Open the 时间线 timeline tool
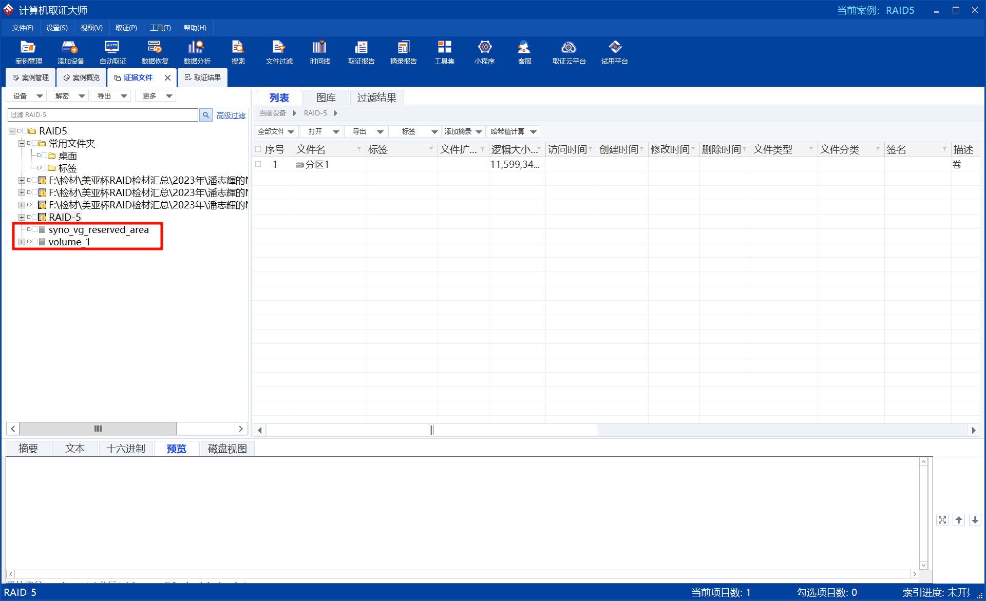The image size is (986, 601). coord(319,52)
